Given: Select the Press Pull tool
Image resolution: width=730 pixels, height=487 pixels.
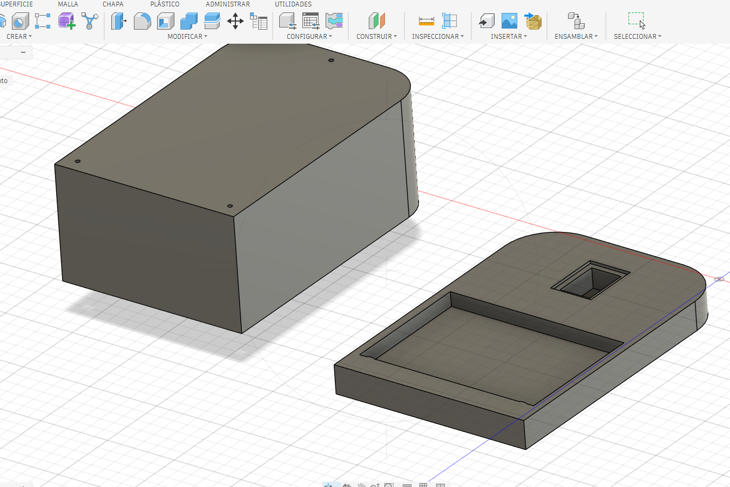Looking at the screenshot, I should (119, 22).
